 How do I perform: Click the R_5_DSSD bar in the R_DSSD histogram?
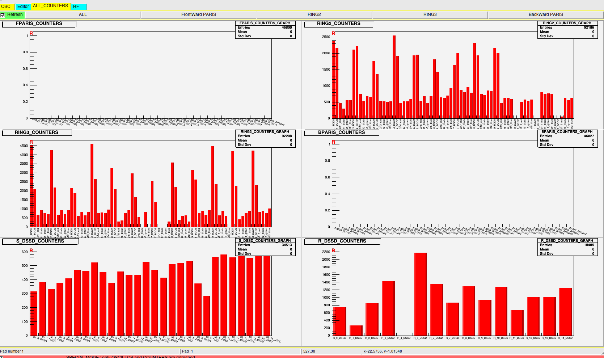tap(420, 294)
